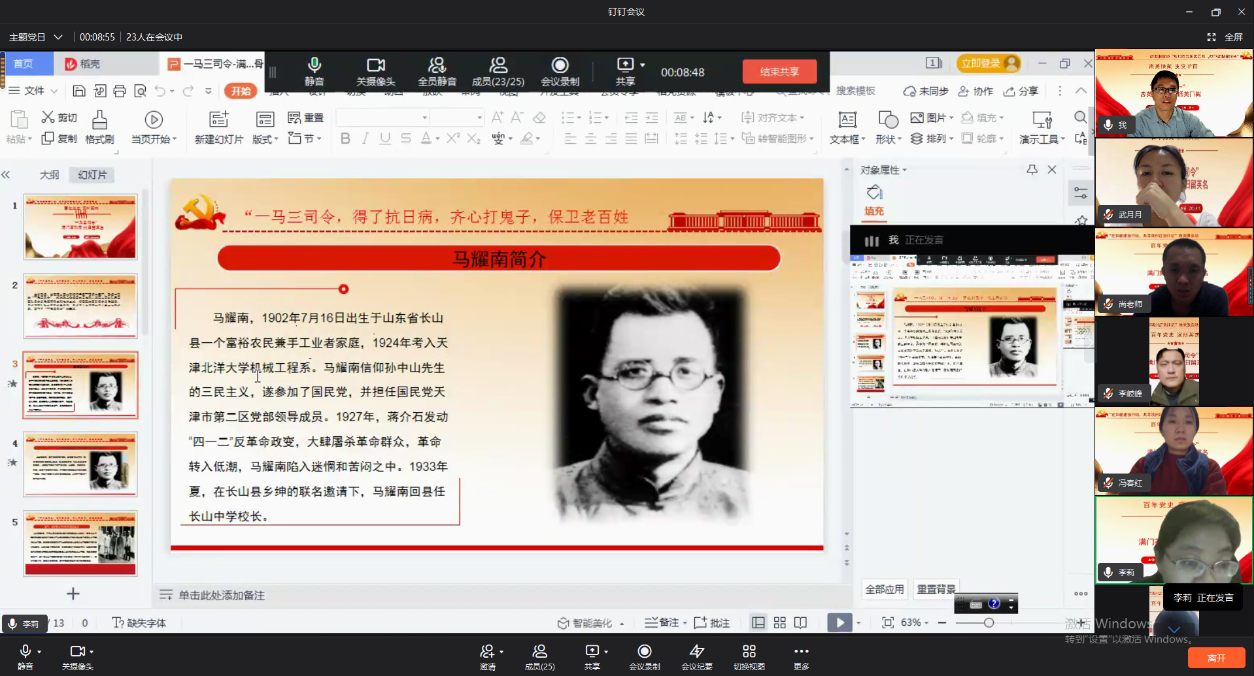
Task: Click the 静音 microphone icon in sharing toolbar
Action: (314, 71)
